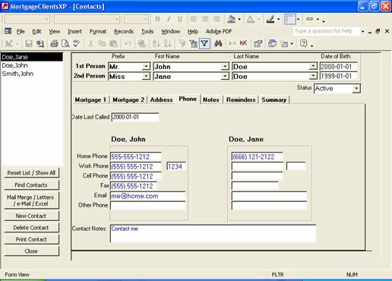This screenshot has width=392, height=281.
Task: Click the New Record toolbar icon
Action: click(232, 43)
